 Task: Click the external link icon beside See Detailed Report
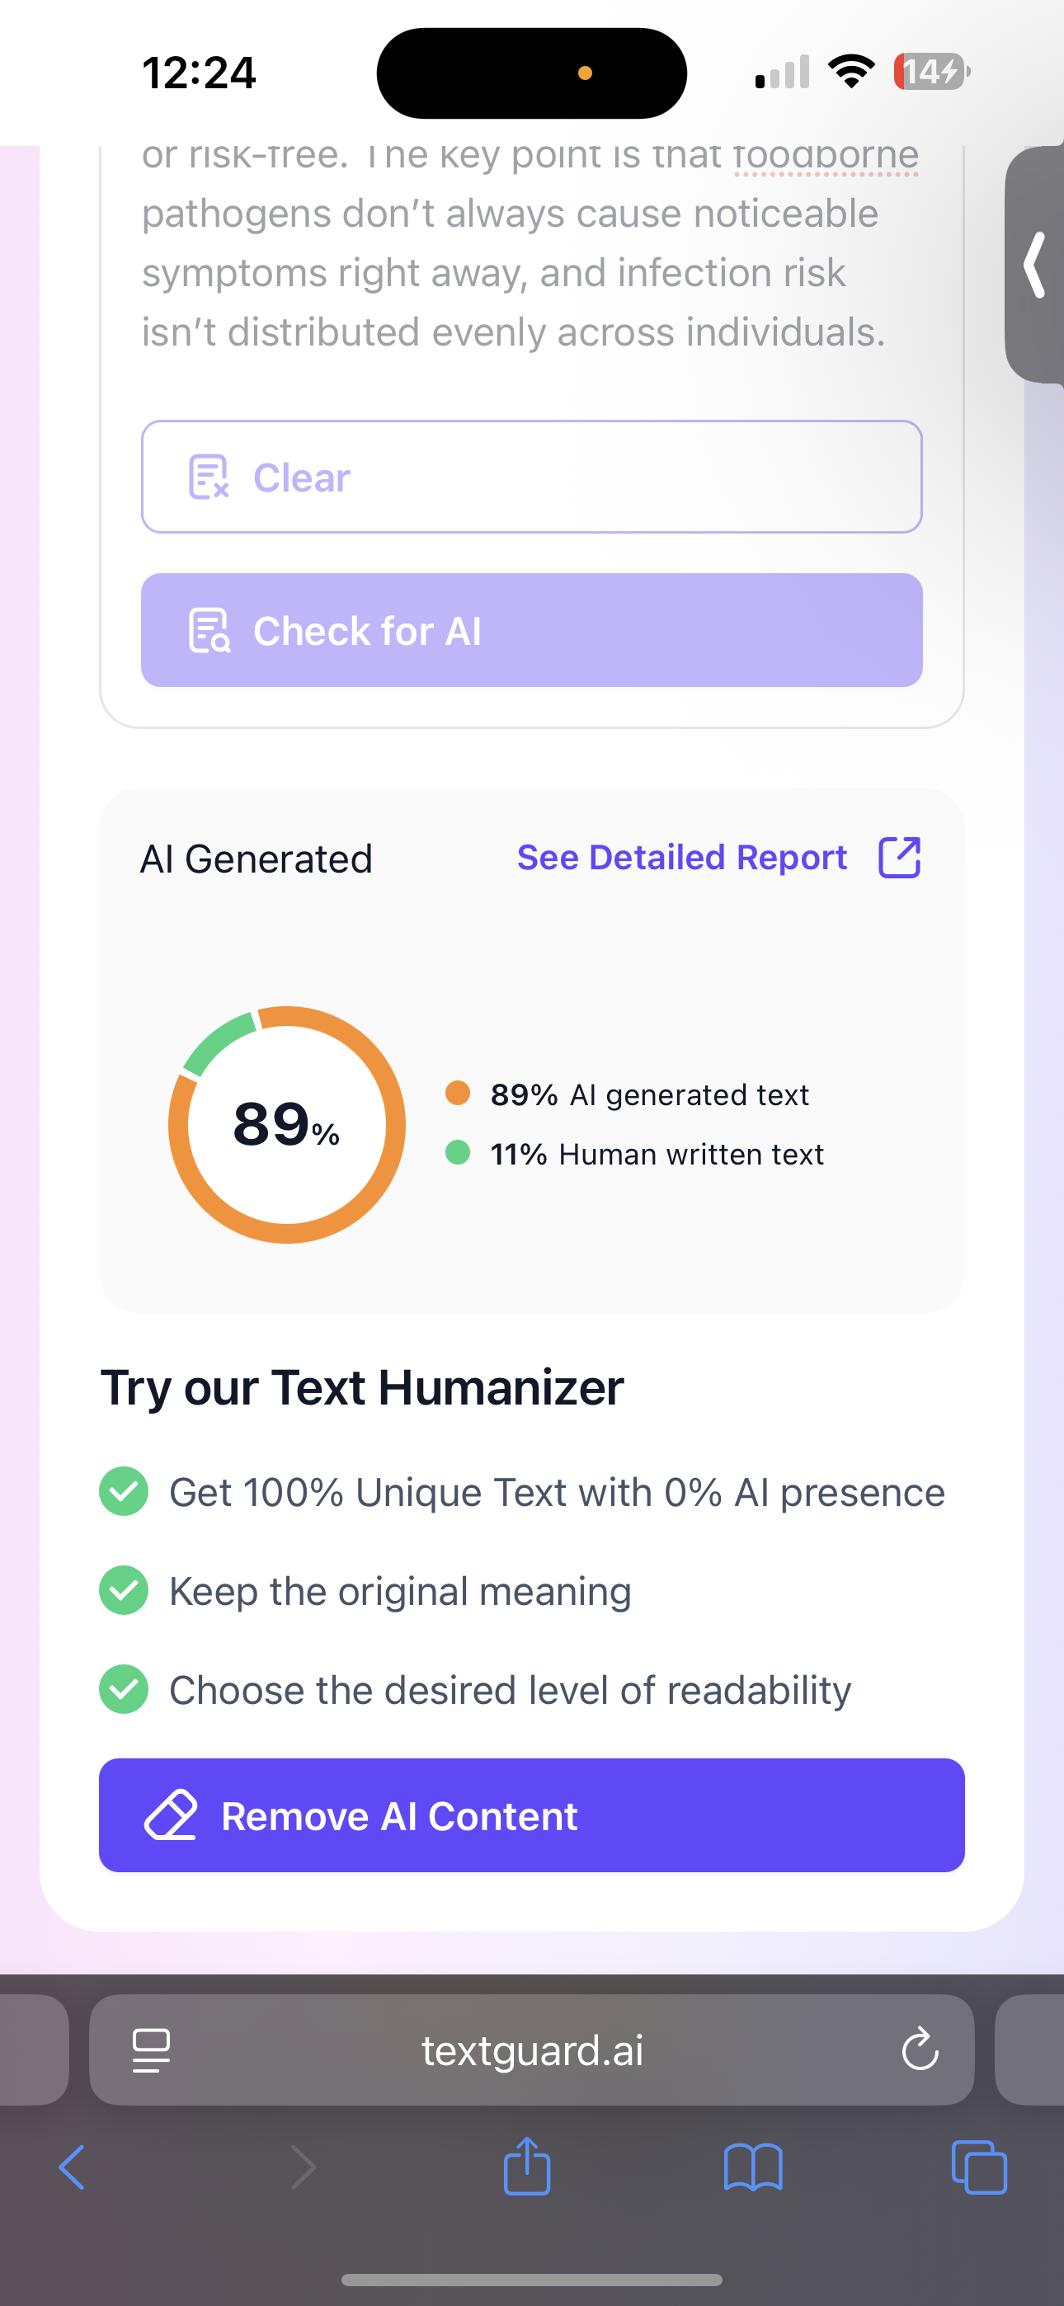click(899, 858)
